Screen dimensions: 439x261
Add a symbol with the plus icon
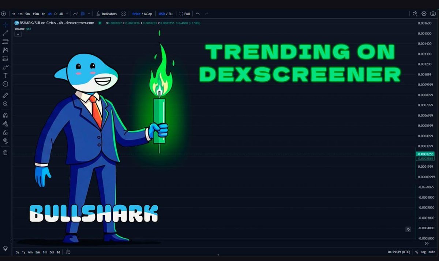[3, 14]
